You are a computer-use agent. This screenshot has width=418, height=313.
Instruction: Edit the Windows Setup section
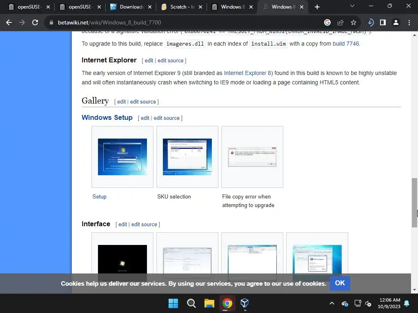[145, 118]
